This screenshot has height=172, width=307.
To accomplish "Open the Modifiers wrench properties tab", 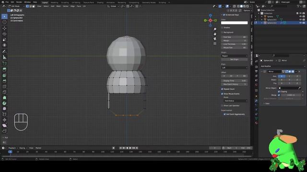I will [256, 101].
